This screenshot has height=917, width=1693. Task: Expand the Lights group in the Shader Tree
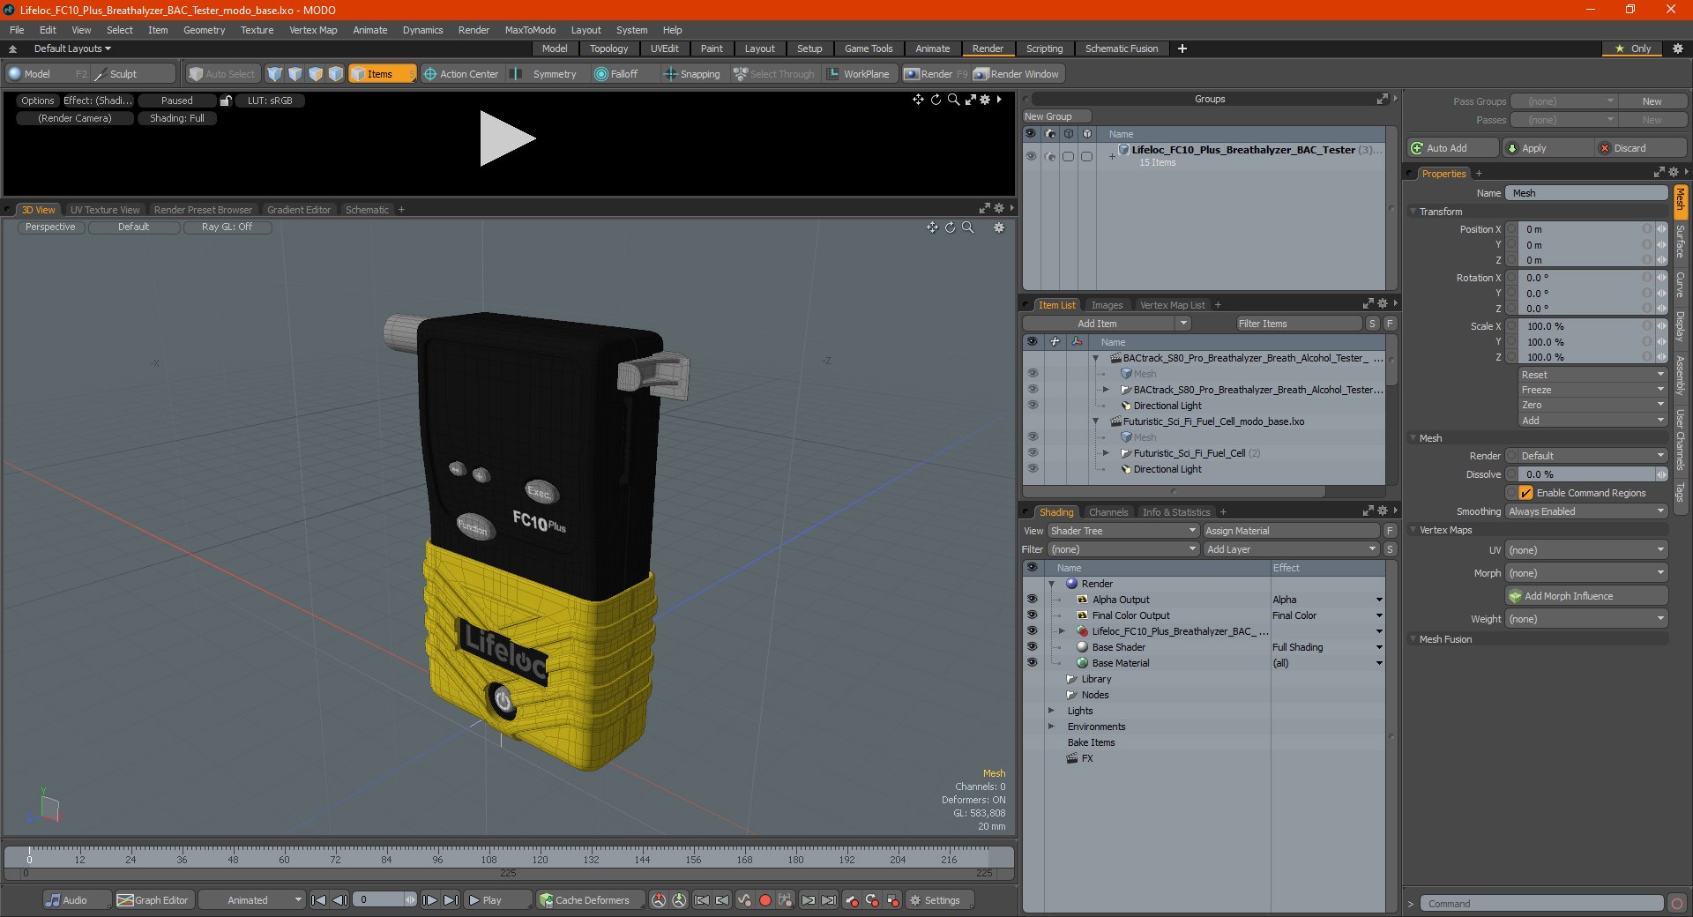pyautogui.click(x=1051, y=711)
